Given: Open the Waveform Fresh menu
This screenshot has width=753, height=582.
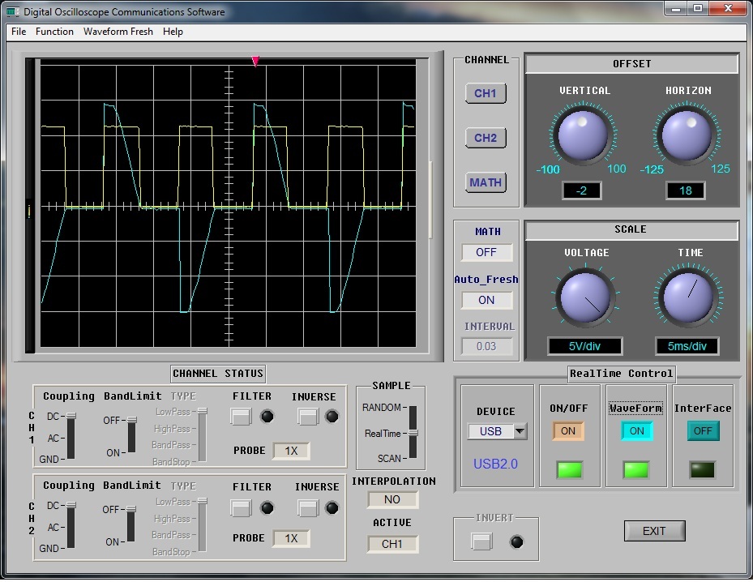Looking at the screenshot, I should click(118, 32).
